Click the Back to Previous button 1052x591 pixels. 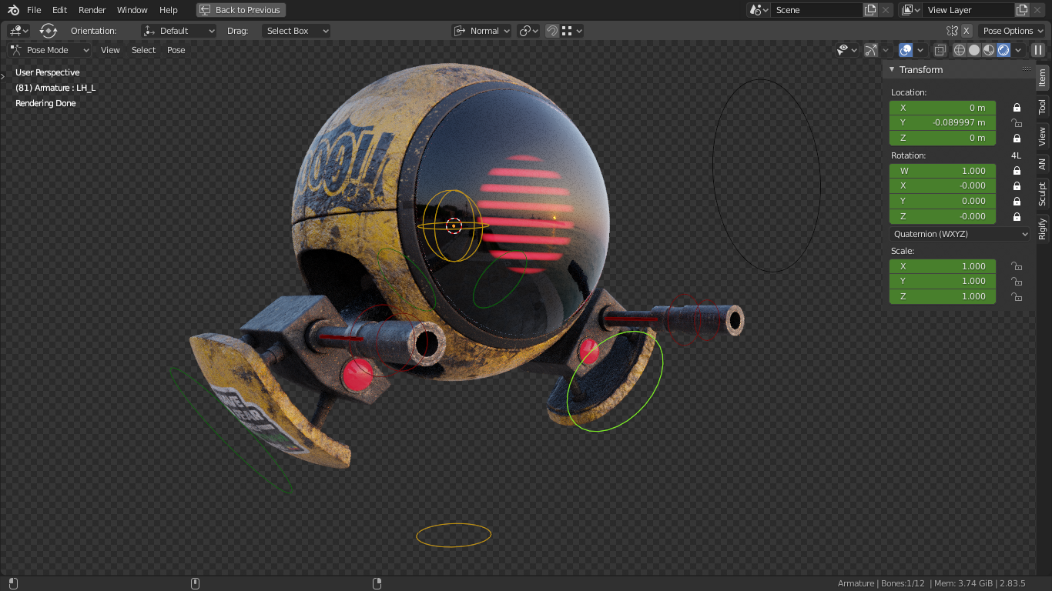[x=241, y=10]
